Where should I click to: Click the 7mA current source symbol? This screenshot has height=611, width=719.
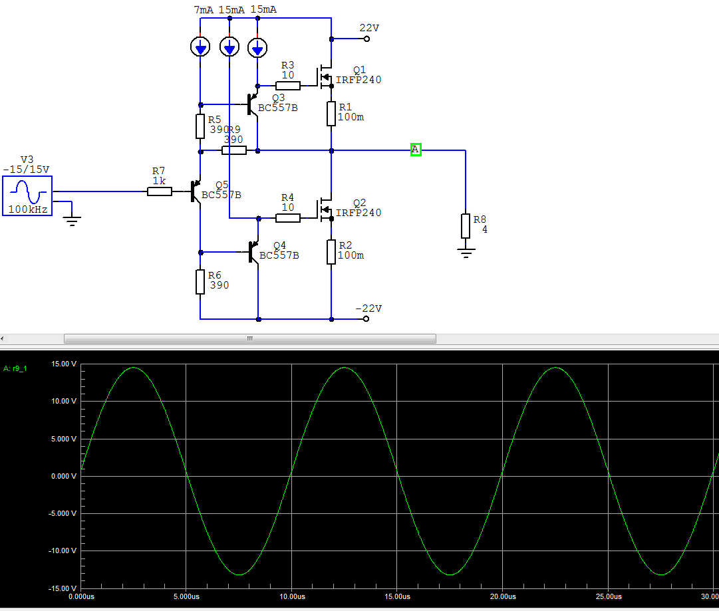click(x=200, y=47)
